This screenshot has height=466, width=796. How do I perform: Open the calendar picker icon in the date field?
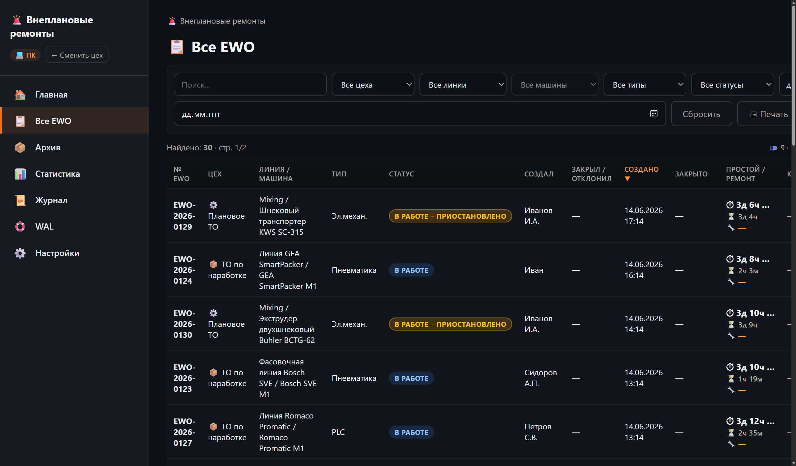tap(654, 114)
